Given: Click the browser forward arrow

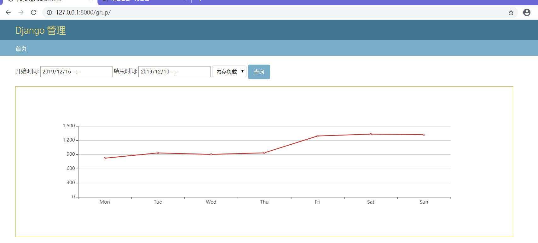Looking at the screenshot, I should 21,12.
